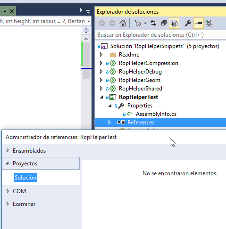Click the Readme folder item
226x229 pixels.
coord(129,55)
